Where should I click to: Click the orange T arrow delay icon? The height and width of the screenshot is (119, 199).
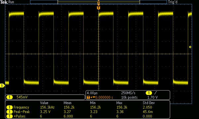click(x=91, y=98)
